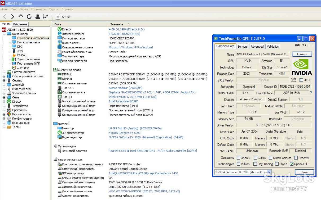Open the Датчики sensors item
321x200 pixels.
(x=23, y=68)
